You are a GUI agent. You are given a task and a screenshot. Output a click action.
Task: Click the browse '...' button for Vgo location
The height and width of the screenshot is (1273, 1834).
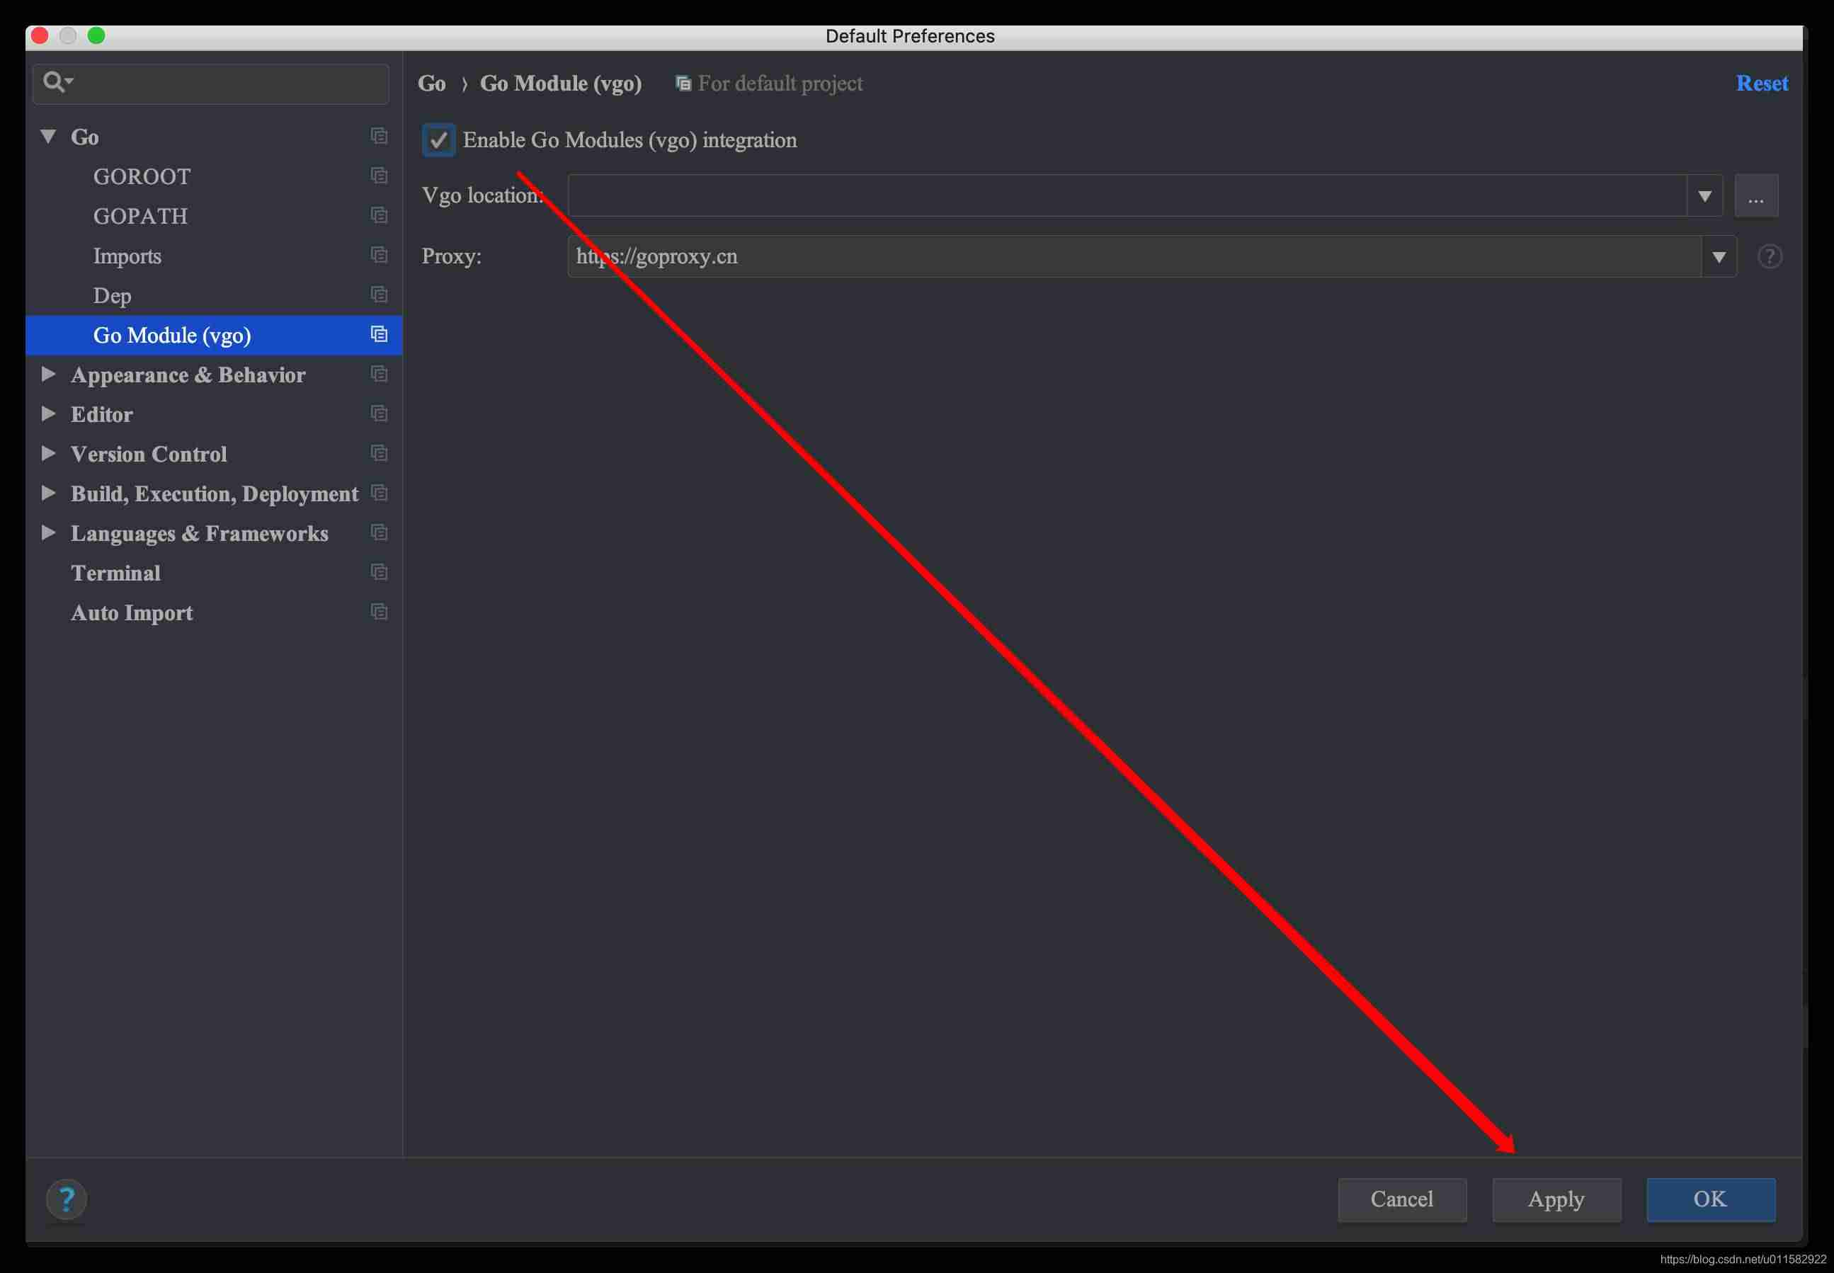click(x=1756, y=196)
